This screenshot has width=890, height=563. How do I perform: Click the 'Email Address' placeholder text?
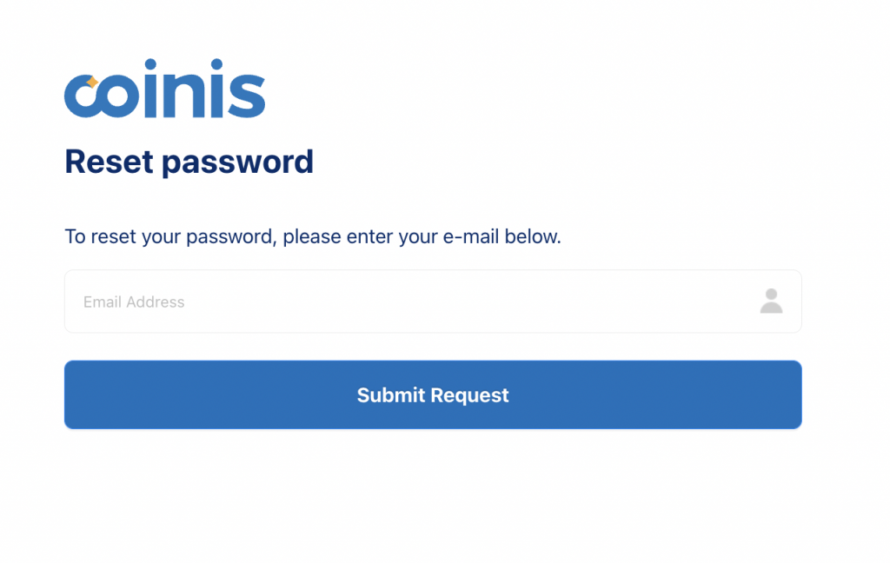pyautogui.click(x=134, y=302)
